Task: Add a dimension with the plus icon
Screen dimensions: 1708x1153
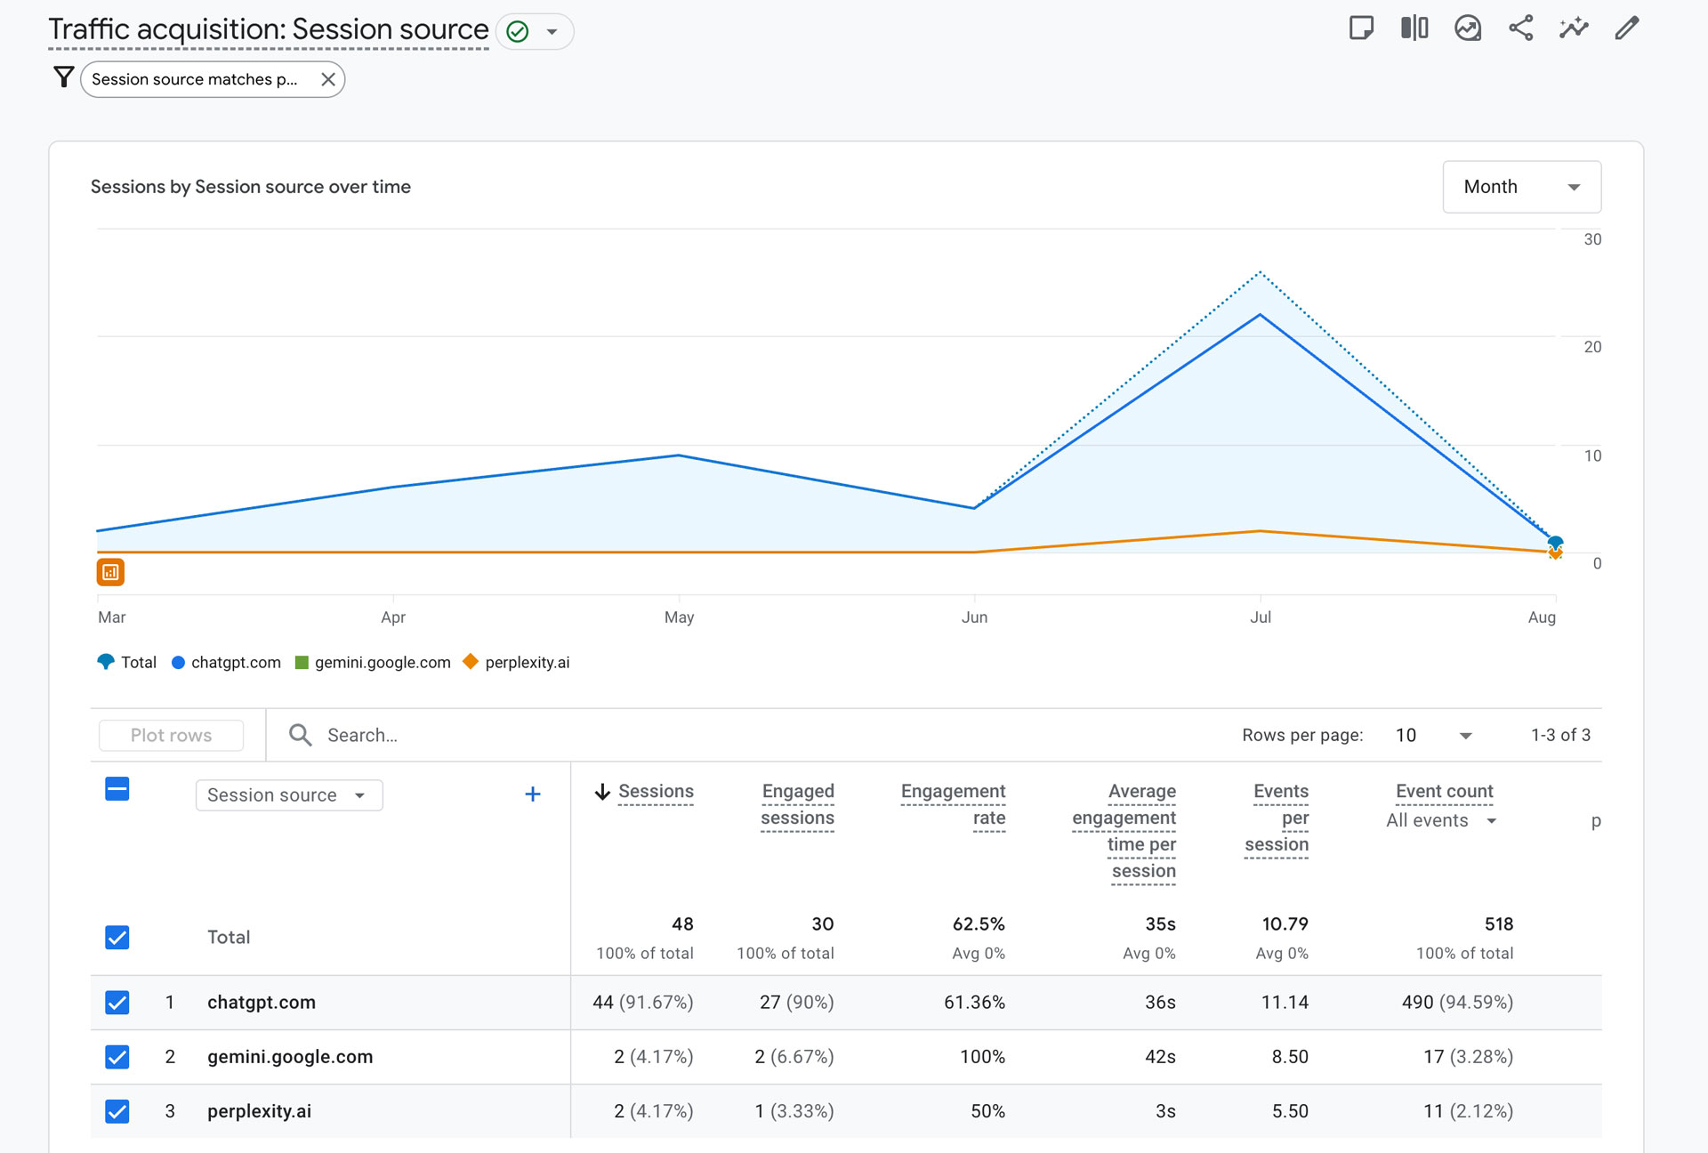Action: coord(532,794)
